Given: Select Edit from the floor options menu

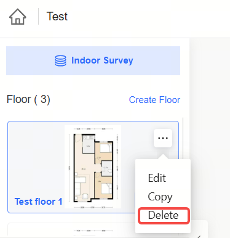Looking at the screenshot, I should click(x=157, y=178).
